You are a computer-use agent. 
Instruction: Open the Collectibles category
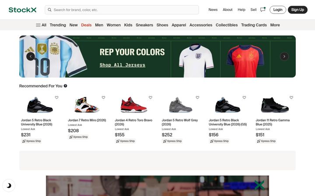[227, 25]
